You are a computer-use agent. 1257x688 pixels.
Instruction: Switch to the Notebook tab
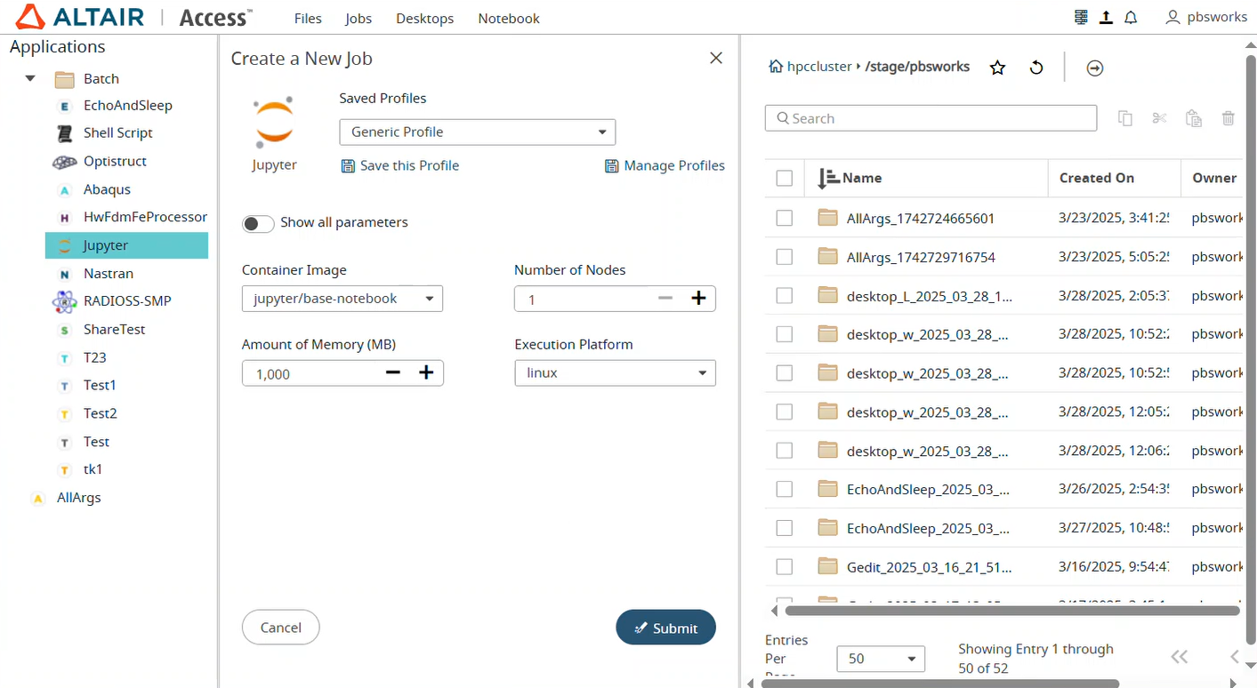point(508,19)
